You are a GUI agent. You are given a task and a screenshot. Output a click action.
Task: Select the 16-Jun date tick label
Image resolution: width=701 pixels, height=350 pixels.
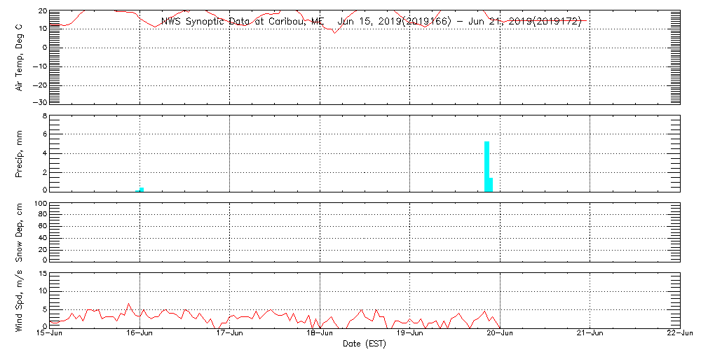pyautogui.click(x=139, y=334)
